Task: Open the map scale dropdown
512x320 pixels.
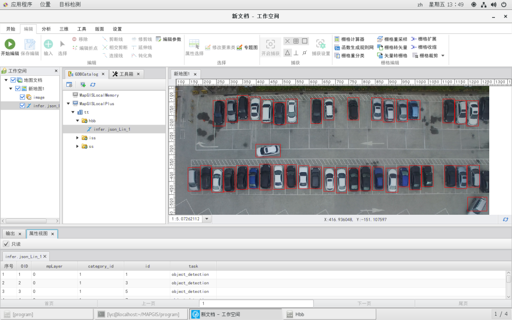Action: click(x=207, y=219)
